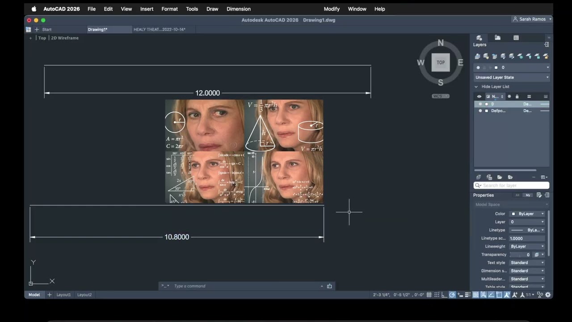This screenshot has height=322, width=572.
Task: Switch to the Layout1 tab
Action: (x=63, y=295)
